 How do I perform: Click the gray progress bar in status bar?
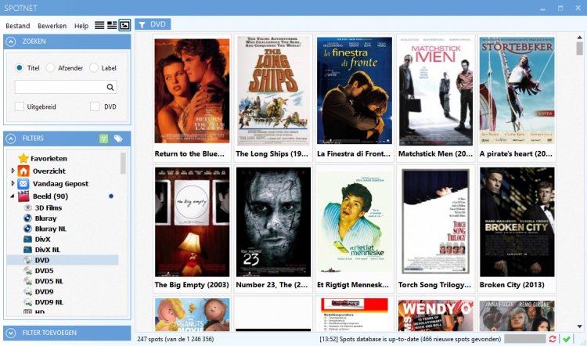tap(525, 339)
